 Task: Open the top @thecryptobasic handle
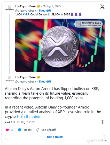point(26,11)
